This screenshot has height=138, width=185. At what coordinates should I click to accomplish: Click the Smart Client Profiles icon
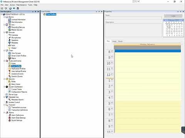(10, 56)
